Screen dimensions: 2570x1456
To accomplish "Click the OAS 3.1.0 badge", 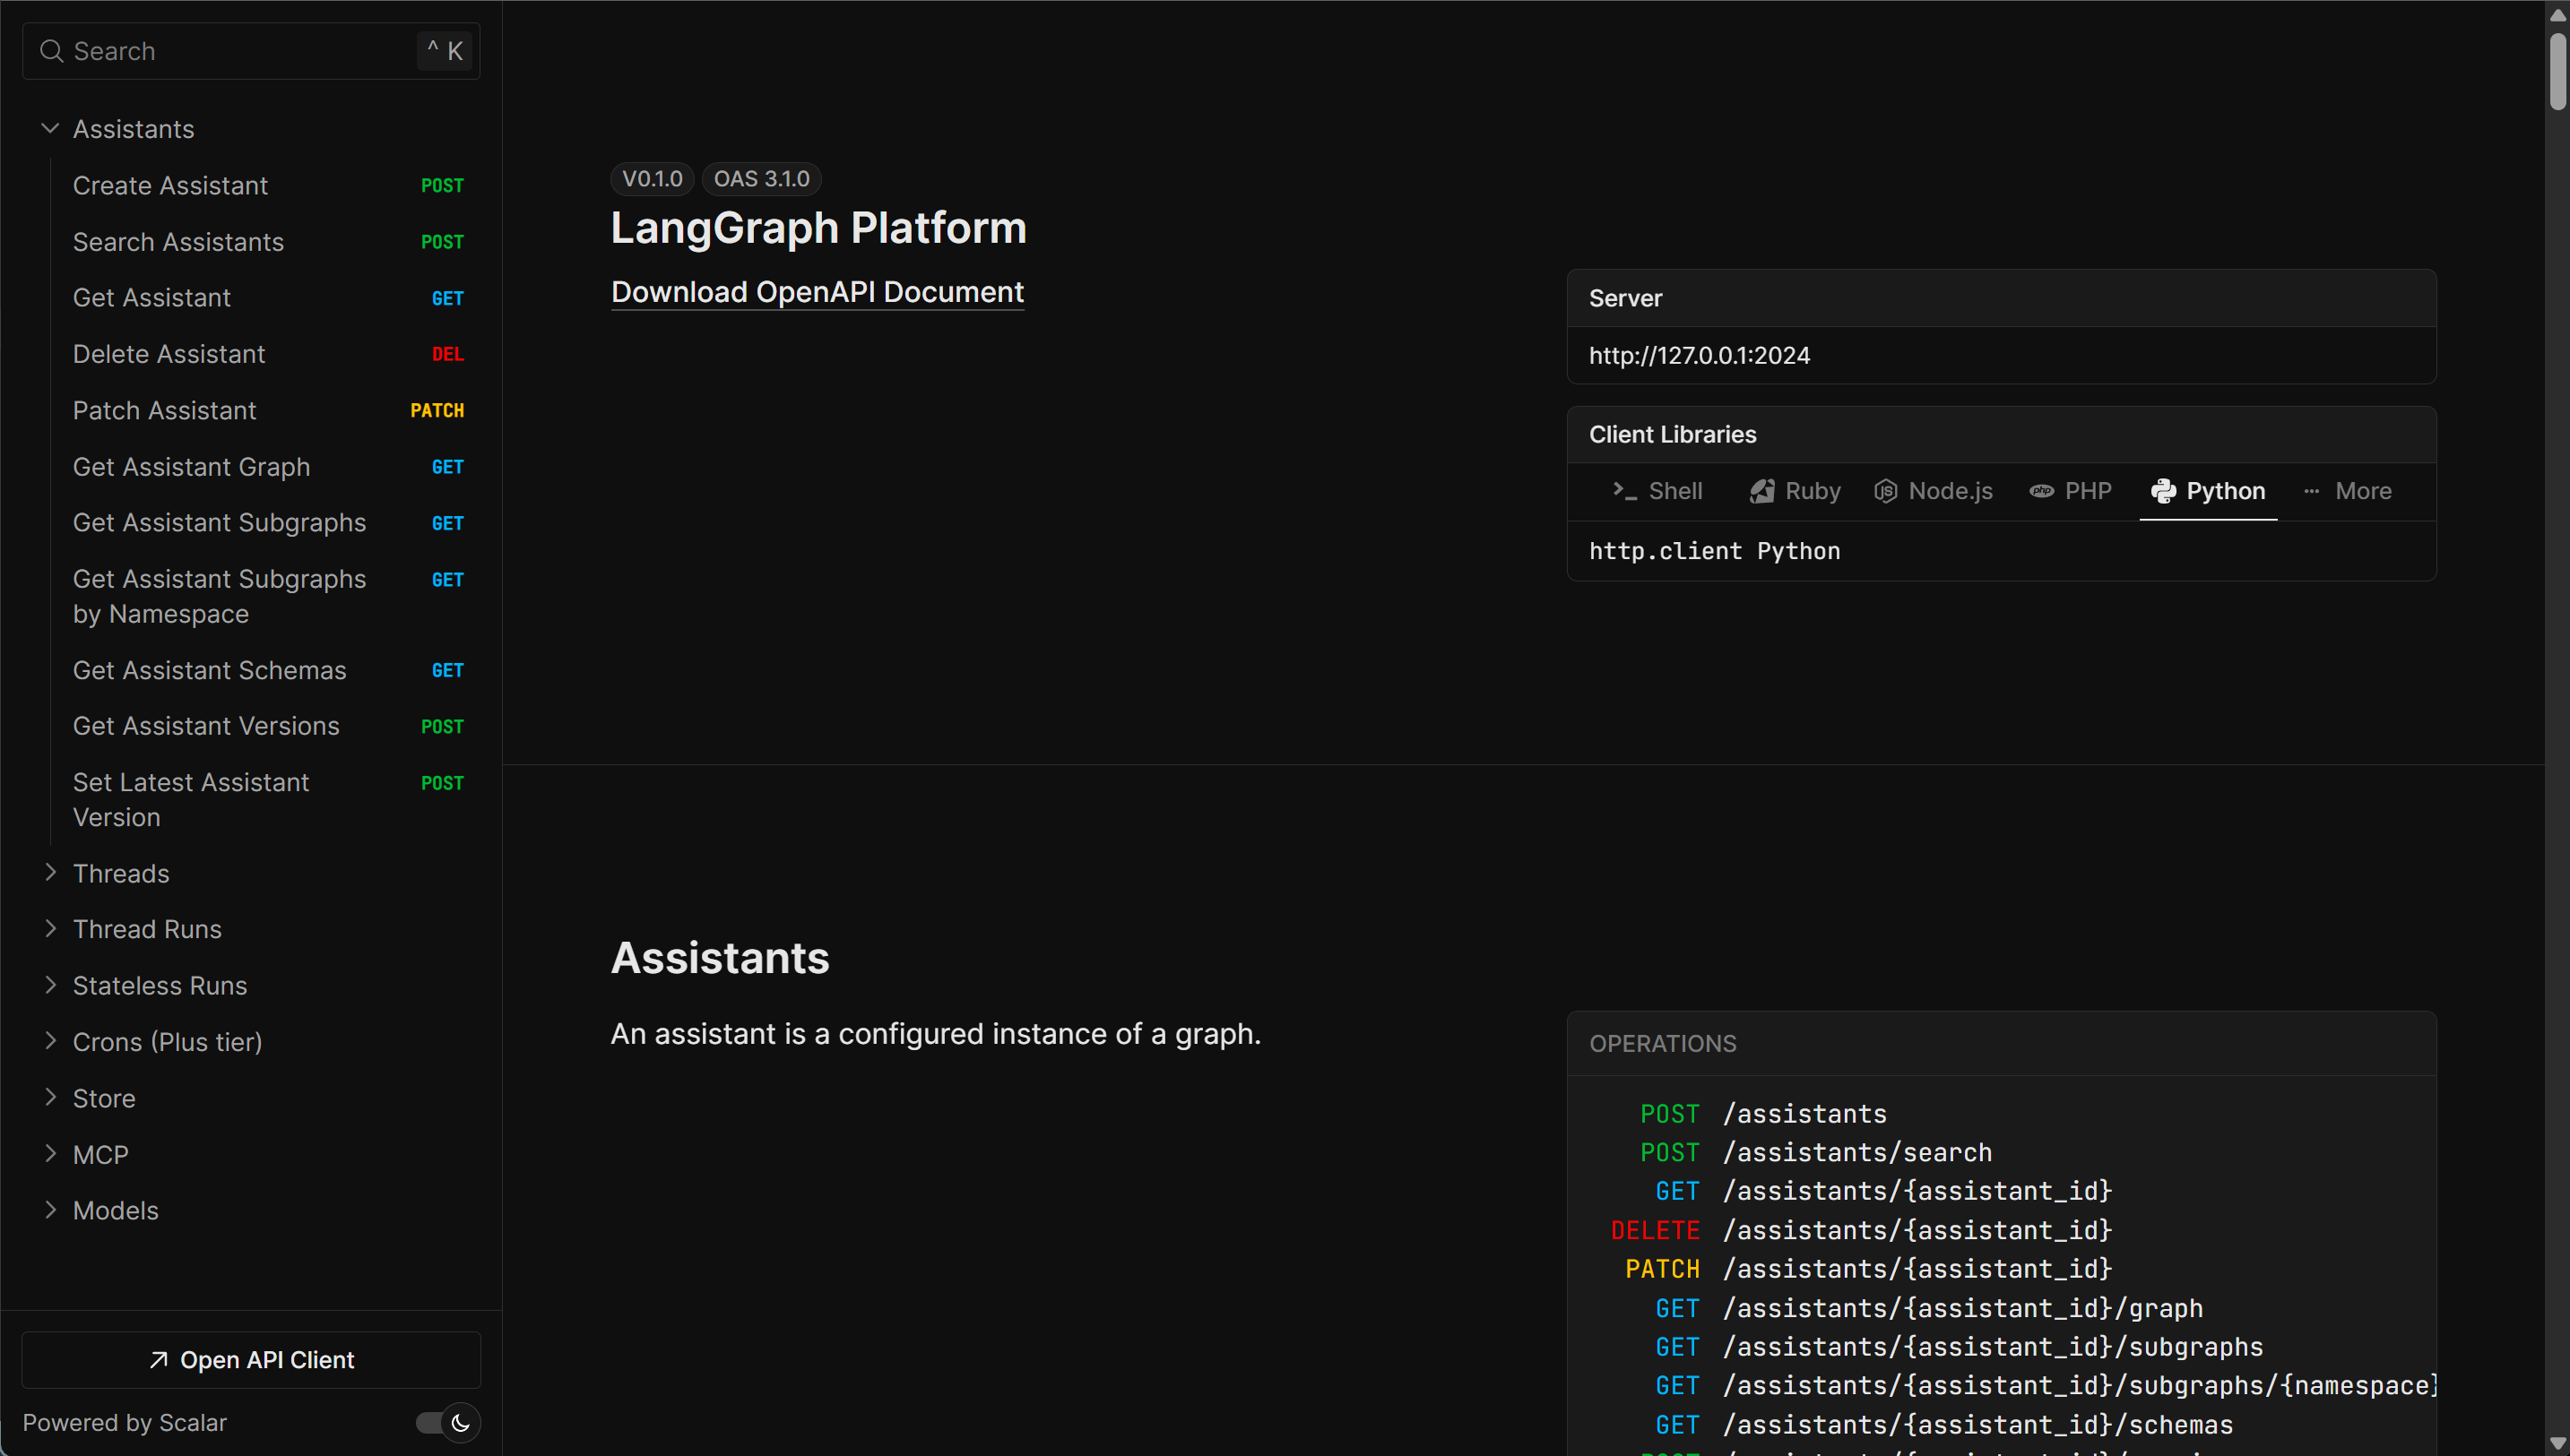I will coord(761,179).
